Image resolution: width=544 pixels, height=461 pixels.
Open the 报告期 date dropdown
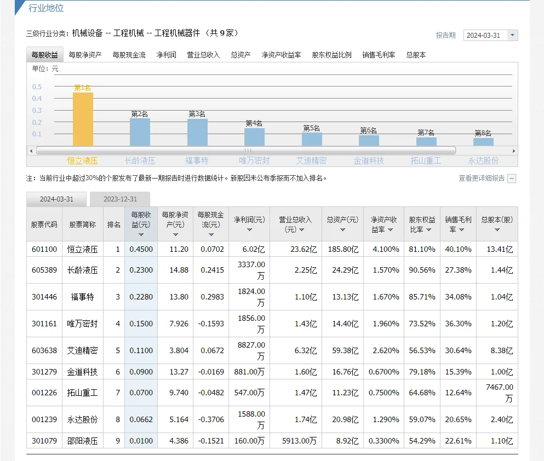[490, 36]
